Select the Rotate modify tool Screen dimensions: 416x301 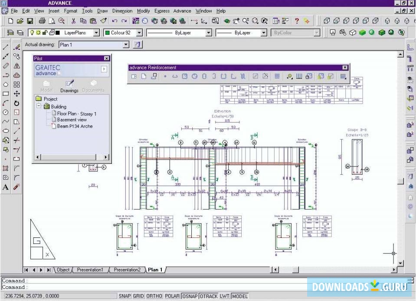click(x=17, y=103)
